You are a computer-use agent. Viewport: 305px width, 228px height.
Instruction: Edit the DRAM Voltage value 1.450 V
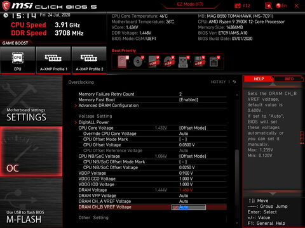(x=186, y=190)
